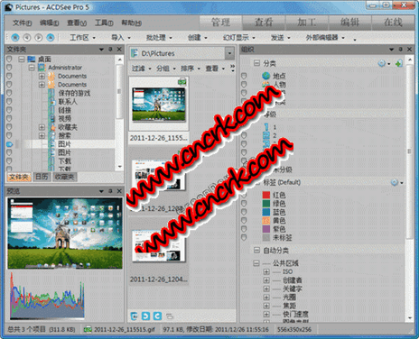This screenshot has width=419, height=339.
Task: Click the green plus new category icon
Action: 399,63
